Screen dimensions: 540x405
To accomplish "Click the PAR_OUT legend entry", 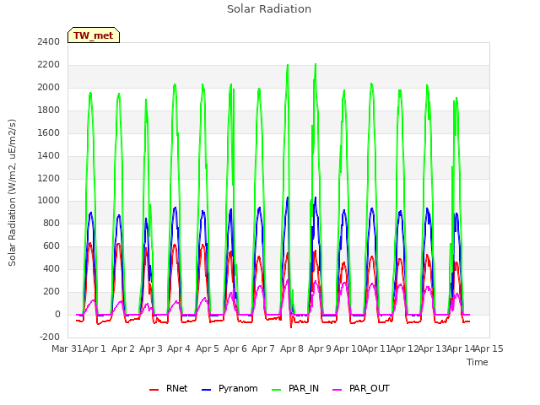I will click(361, 388).
